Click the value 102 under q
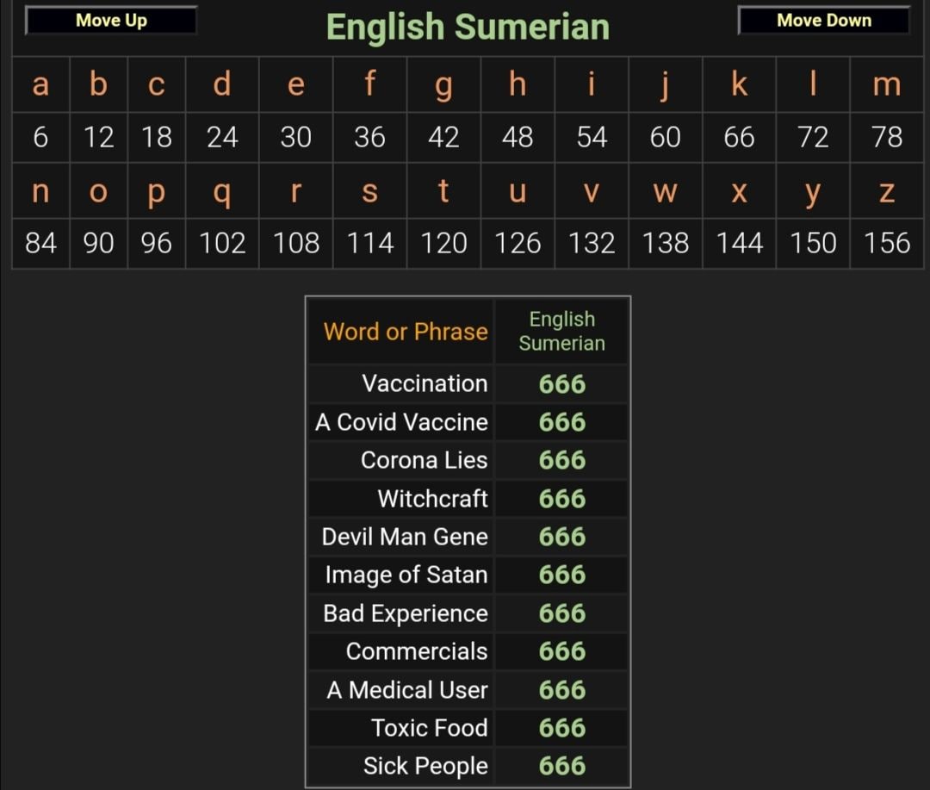The height and width of the screenshot is (790, 930). point(222,243)
